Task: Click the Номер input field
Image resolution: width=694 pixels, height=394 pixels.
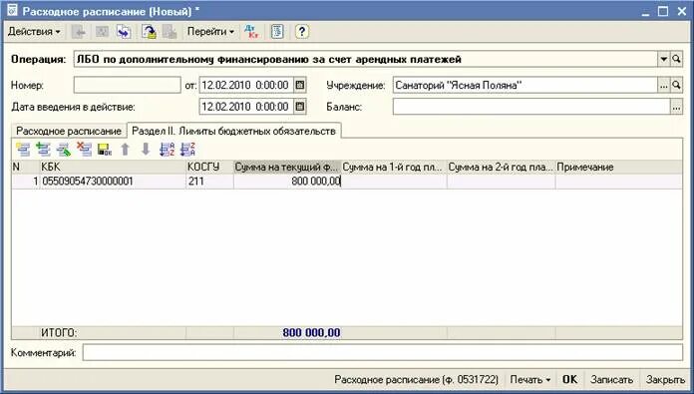Action: (128, 85)
